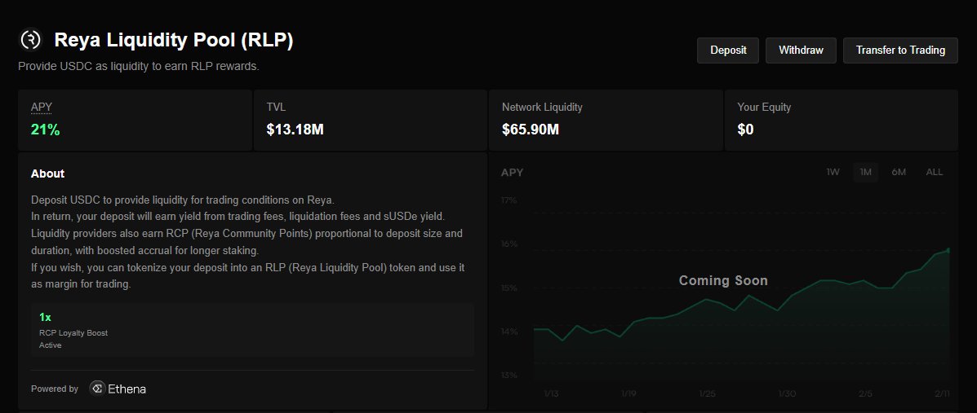Click the 1/30 date on chart axis
The width and height of the screenshot is (977, 413).
coord(787,393)
